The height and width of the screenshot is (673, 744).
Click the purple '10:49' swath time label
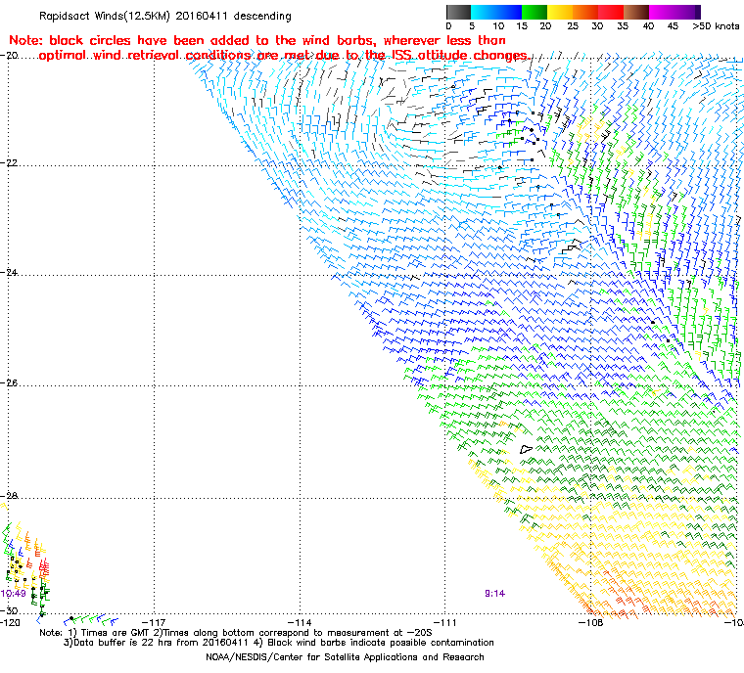click(x=13, y=594)
